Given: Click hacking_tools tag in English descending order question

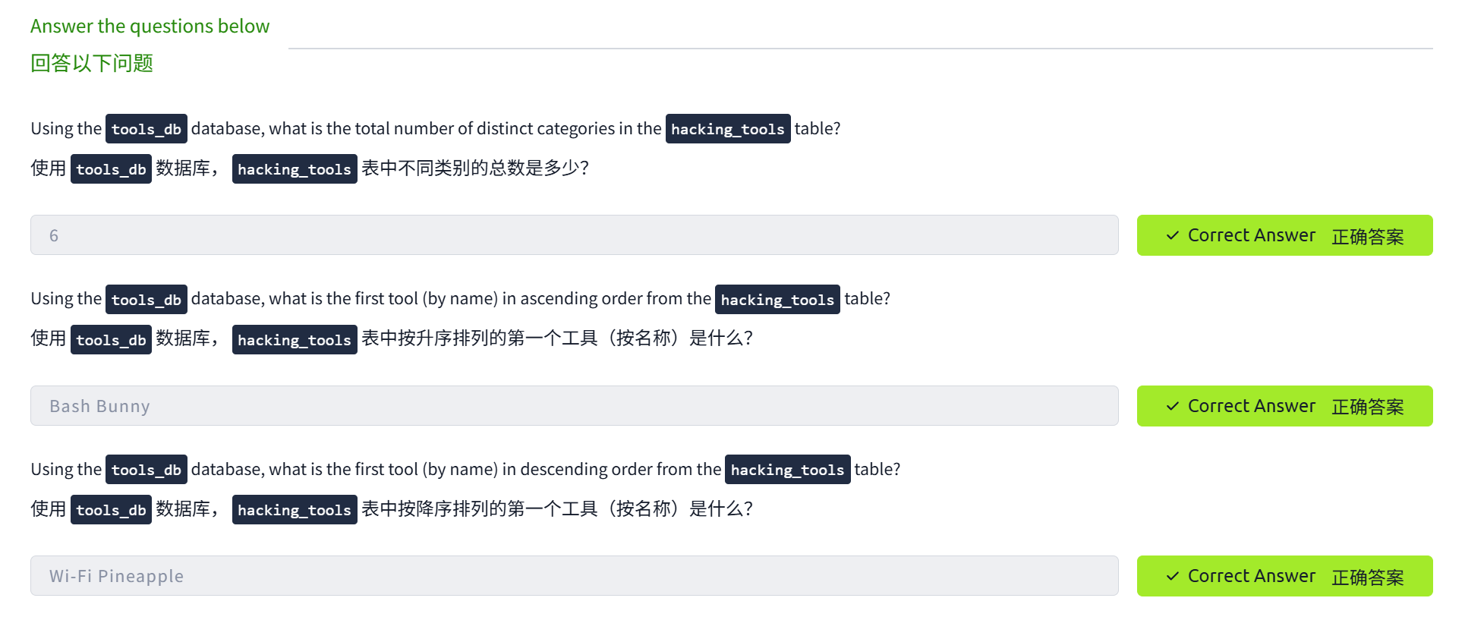Looking at the screenshot, I should (787, 470).
